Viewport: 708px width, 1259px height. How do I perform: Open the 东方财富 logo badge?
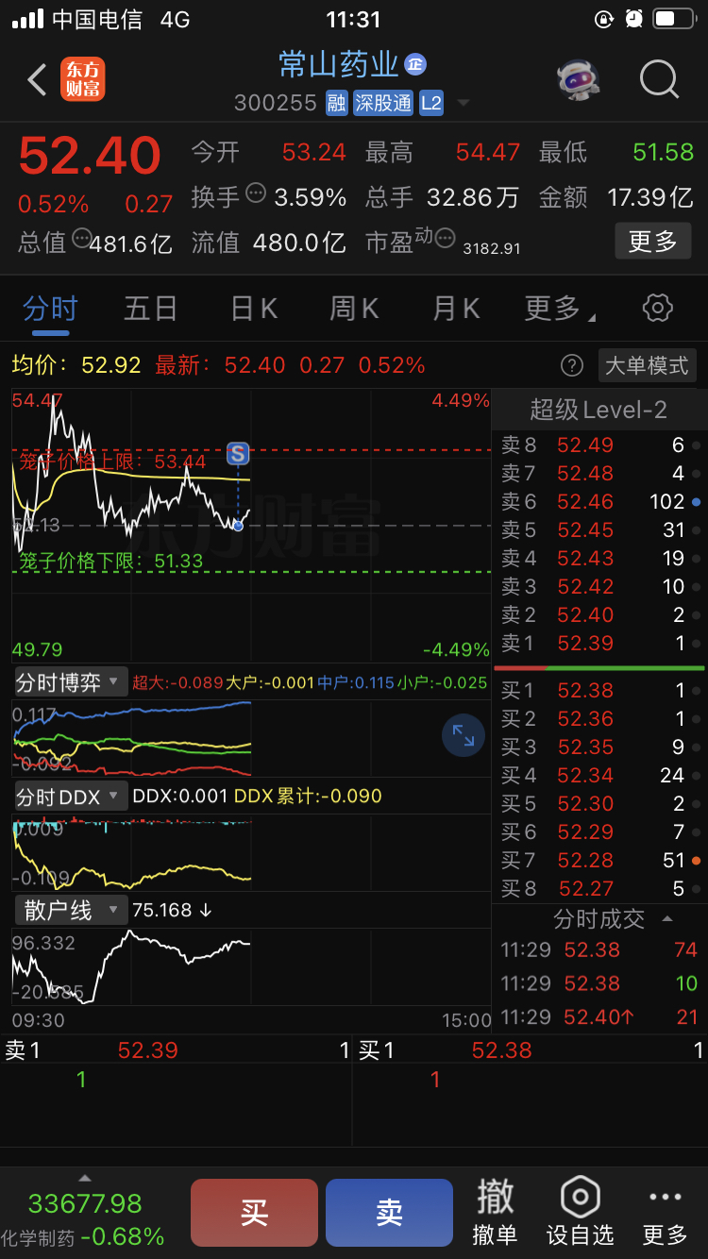pyautogui.click(x=83, y=79)
